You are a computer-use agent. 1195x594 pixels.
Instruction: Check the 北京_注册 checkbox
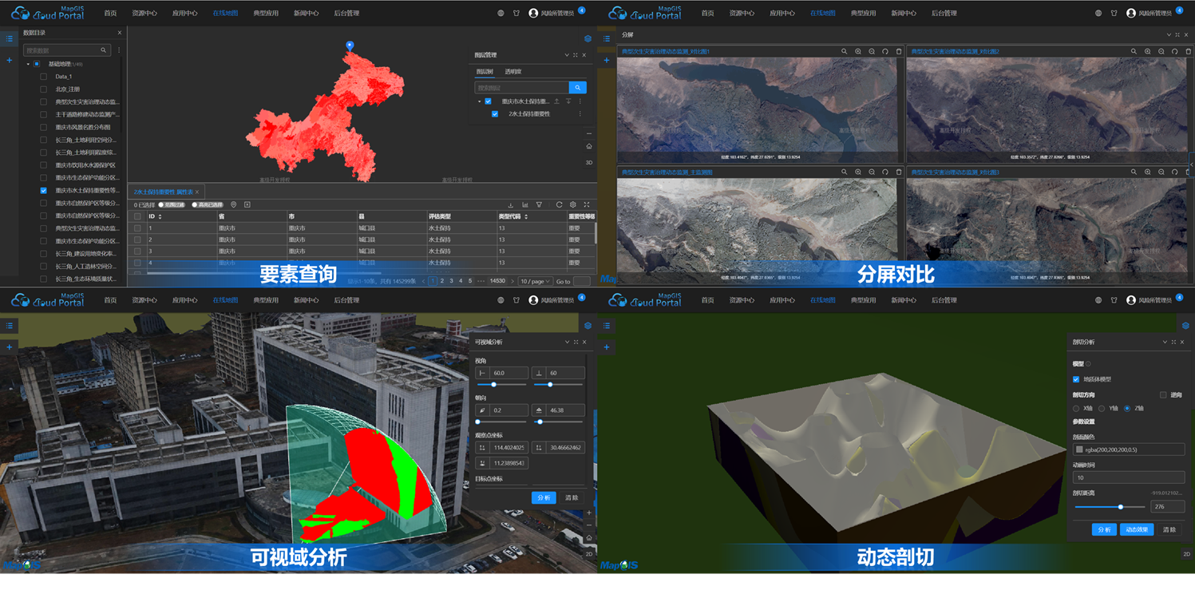coord(44,89)
